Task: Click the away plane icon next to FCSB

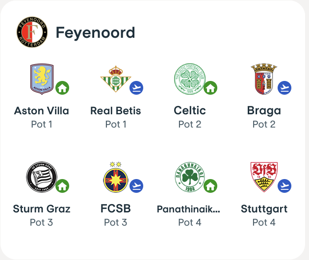Action: [x=136, y=186]
